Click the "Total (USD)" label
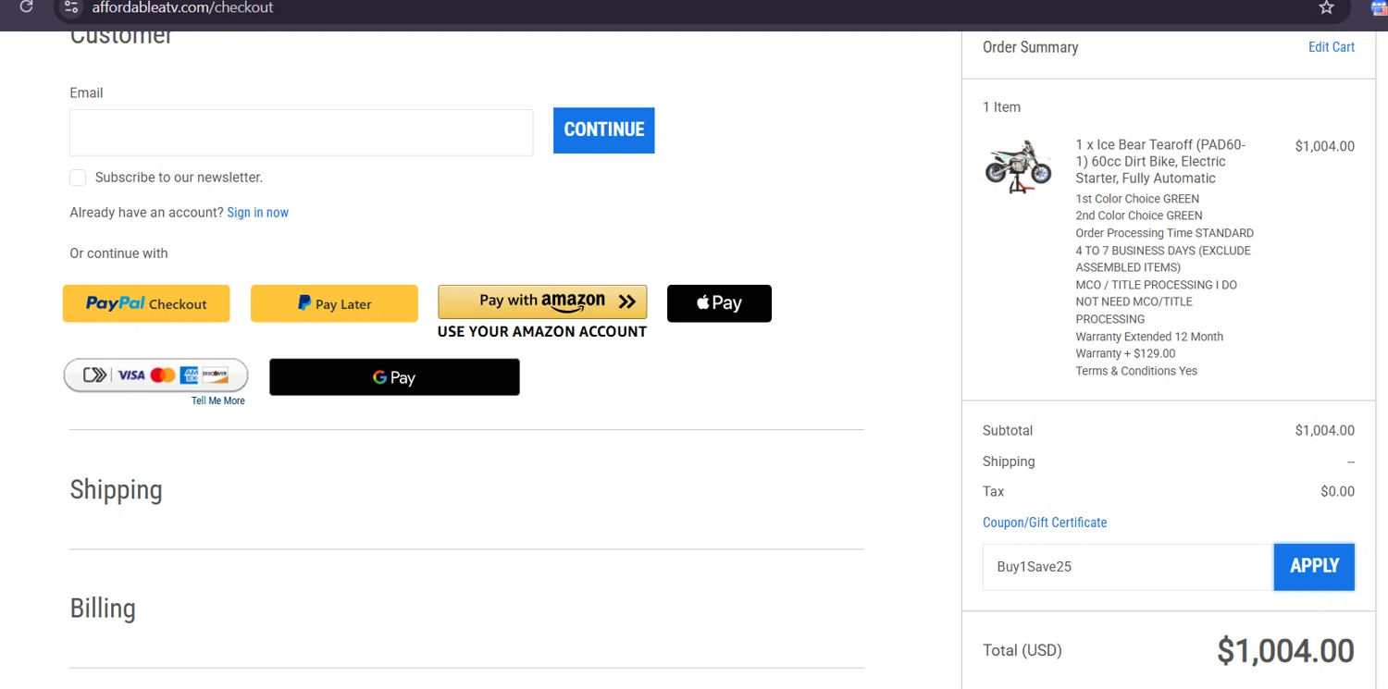Image resolution: width=1388 pixels, height=689 pixels. (x=1022, y=651)
